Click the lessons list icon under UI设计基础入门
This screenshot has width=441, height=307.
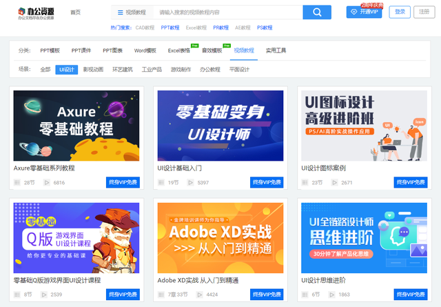161,183
